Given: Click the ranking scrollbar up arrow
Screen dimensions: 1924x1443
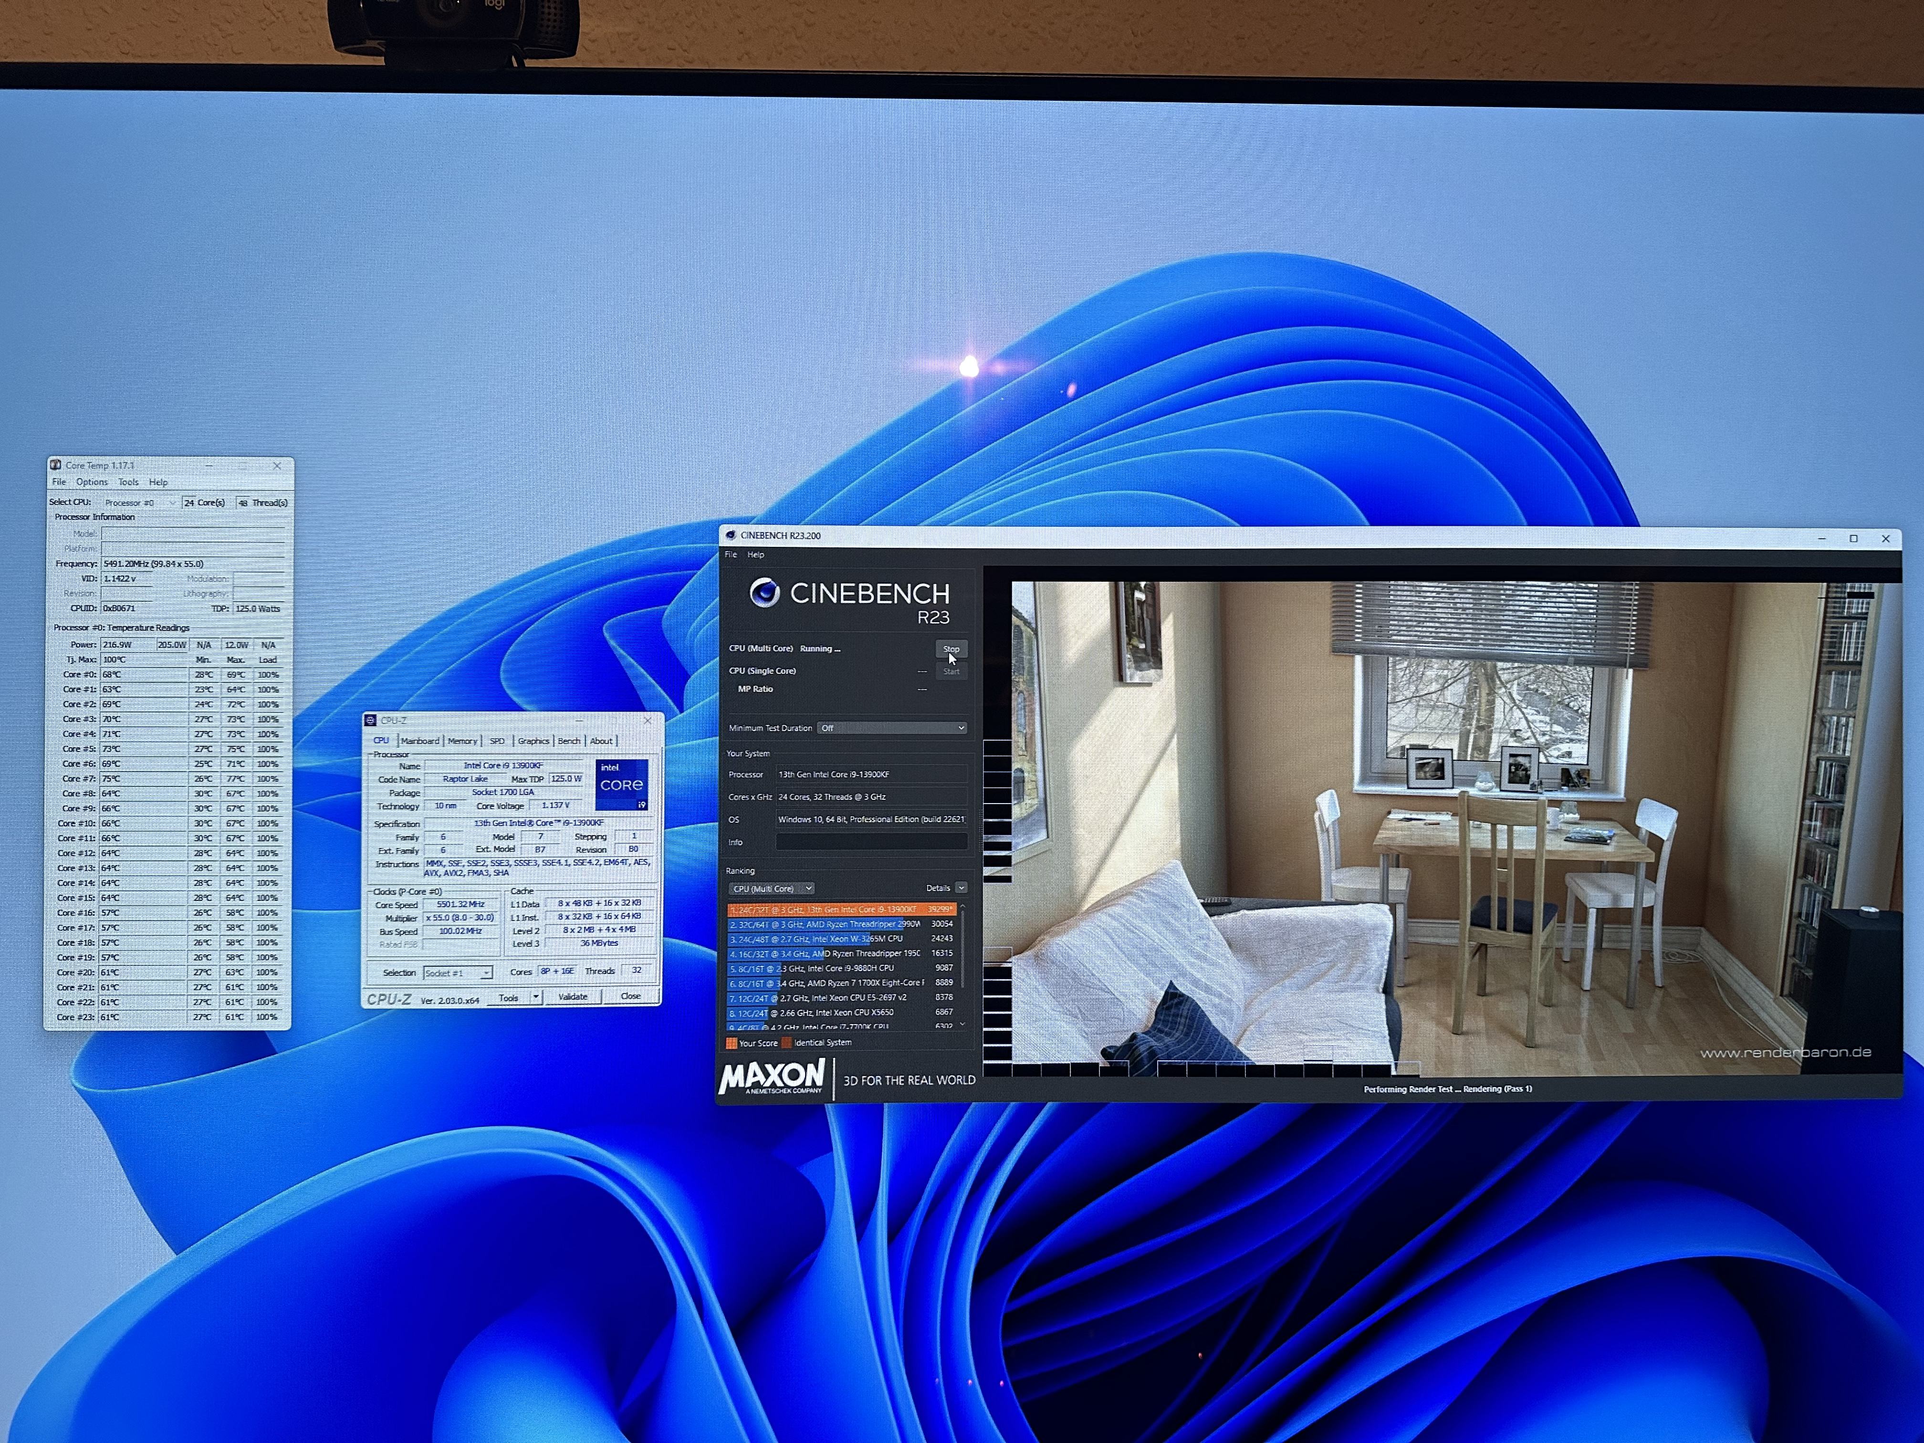Looking at the screenshot, I should pos(962,907).
